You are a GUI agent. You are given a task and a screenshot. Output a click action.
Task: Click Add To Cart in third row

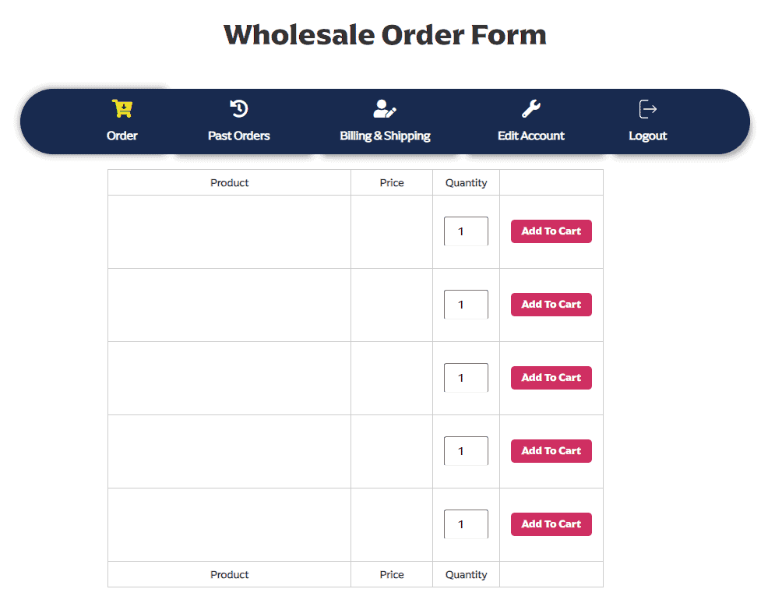click(551, 378)
